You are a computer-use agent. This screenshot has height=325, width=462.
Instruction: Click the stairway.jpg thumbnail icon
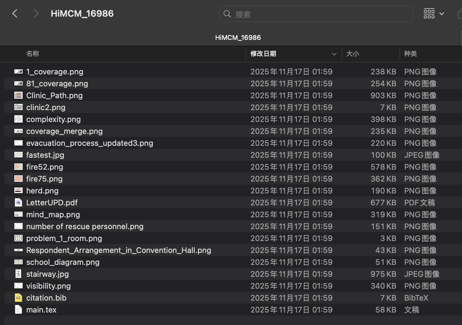(x=18, y=274)
